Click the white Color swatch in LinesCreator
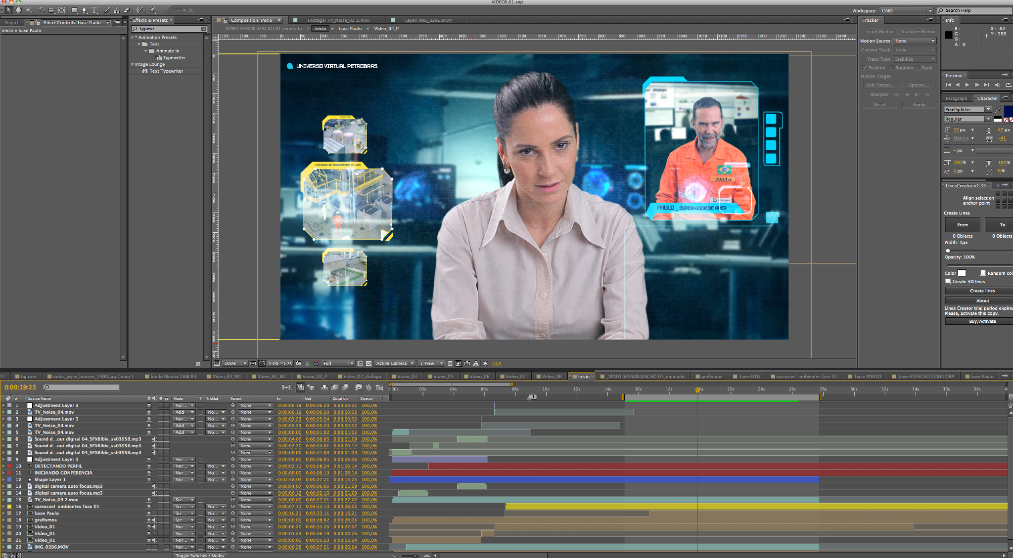This screenshot has width=1013, height=558. click(x=962, y=273)
